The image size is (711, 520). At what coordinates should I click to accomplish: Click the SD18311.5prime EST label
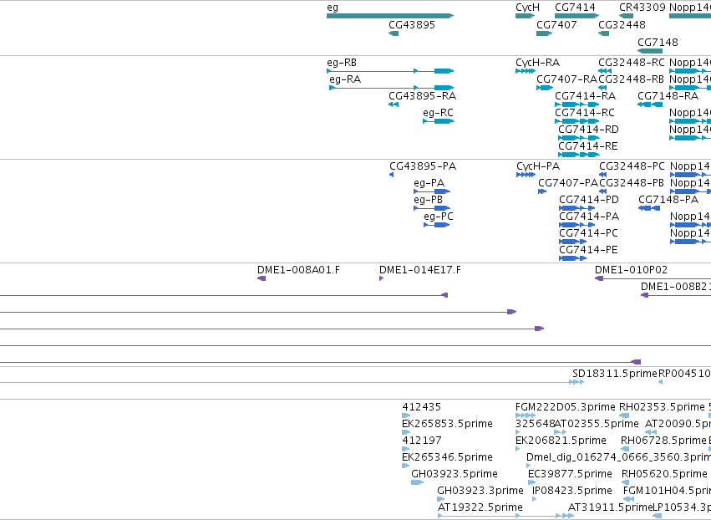coord(614,374)
